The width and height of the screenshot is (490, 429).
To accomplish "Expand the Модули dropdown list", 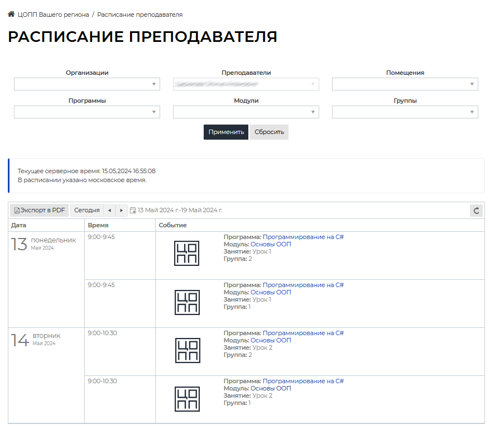I will 246,112.
